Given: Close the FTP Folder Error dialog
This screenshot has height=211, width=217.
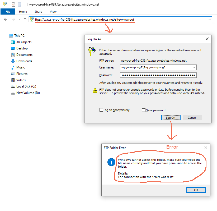Looking at the screenshot, I should click(x=206, y=148).
